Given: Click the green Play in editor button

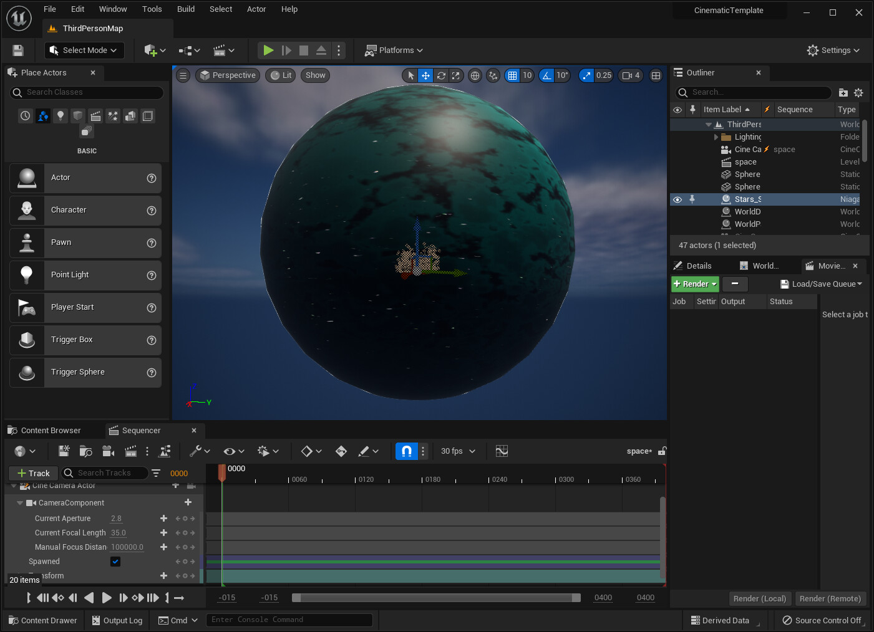Looking at the screenshot, I should (268, 50).
